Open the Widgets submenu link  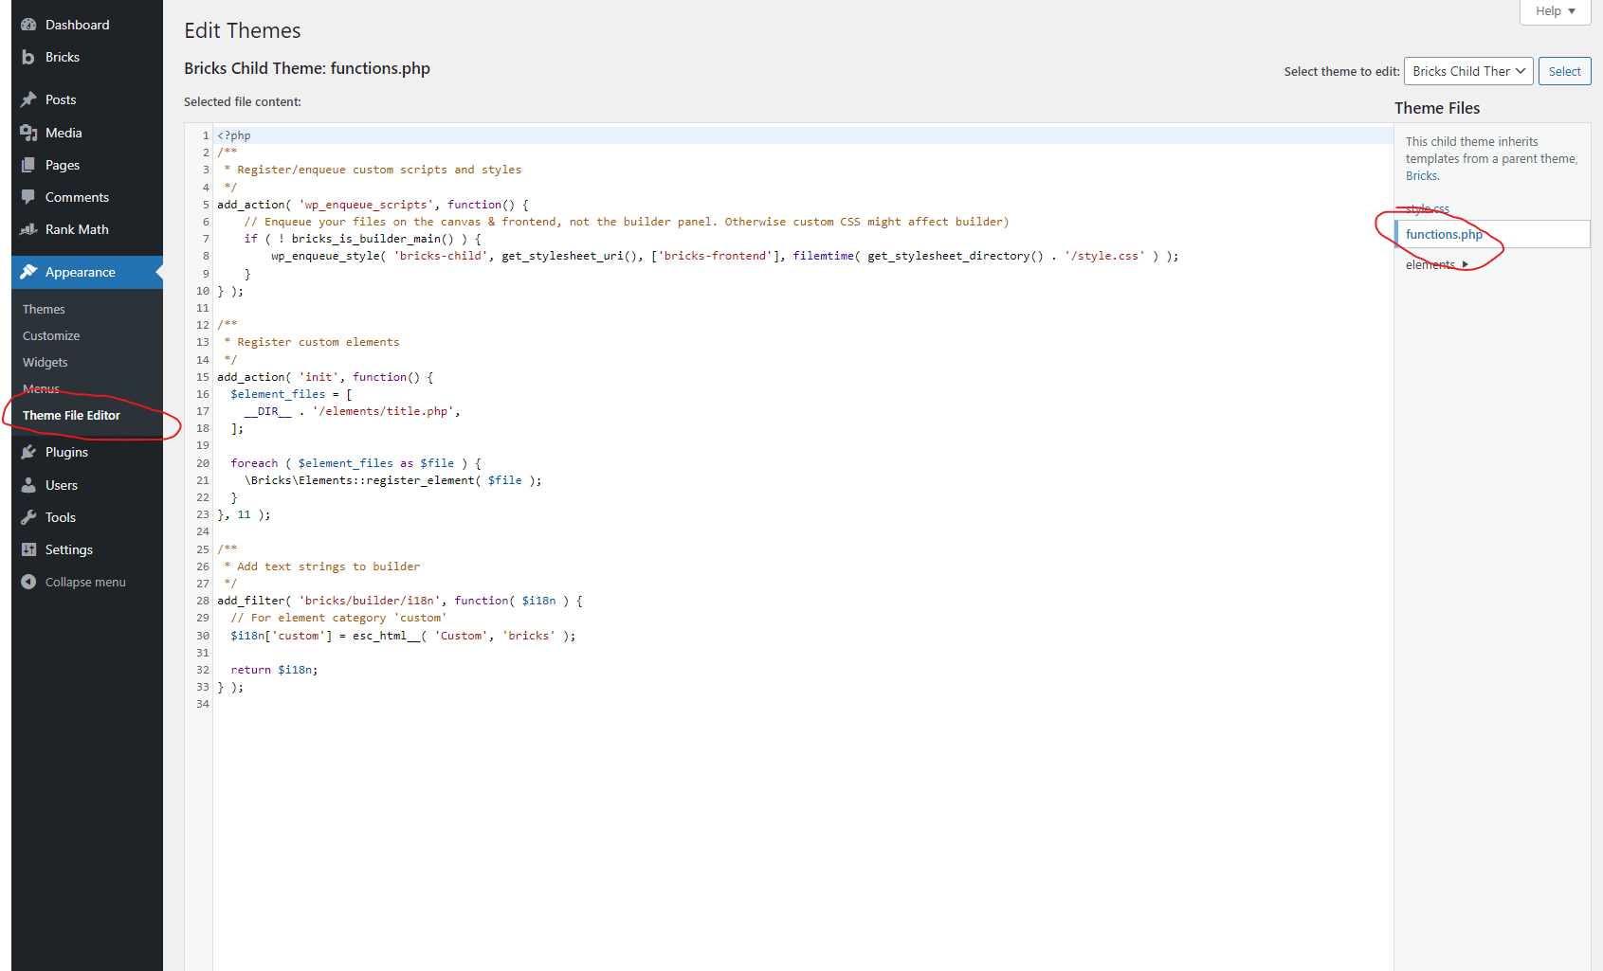(46, 363)
